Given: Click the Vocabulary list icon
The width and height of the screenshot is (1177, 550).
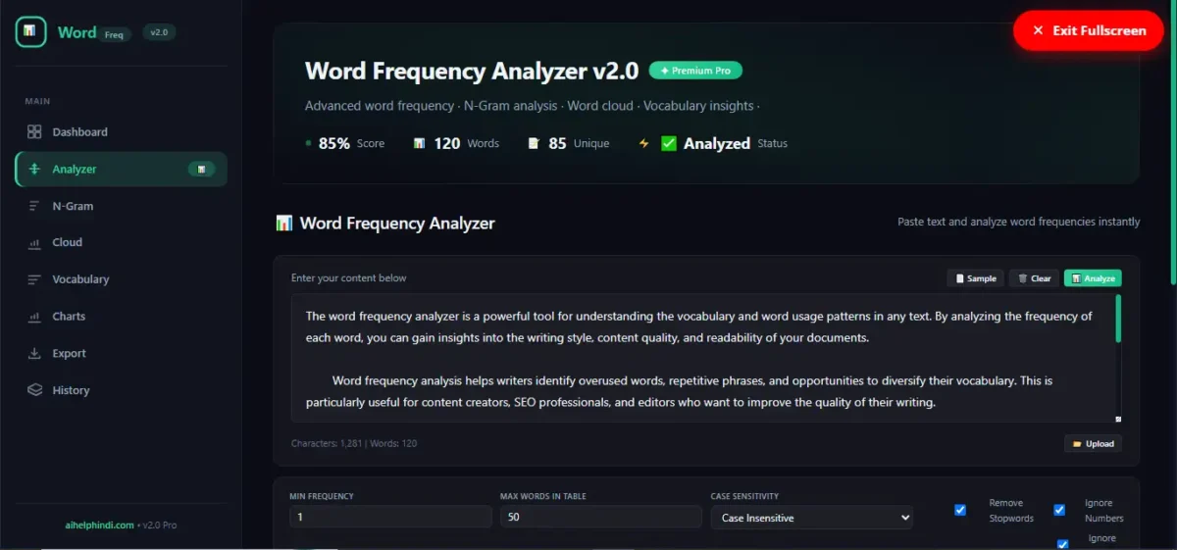Looking at the screenshot, I should [x=34, y=279].
